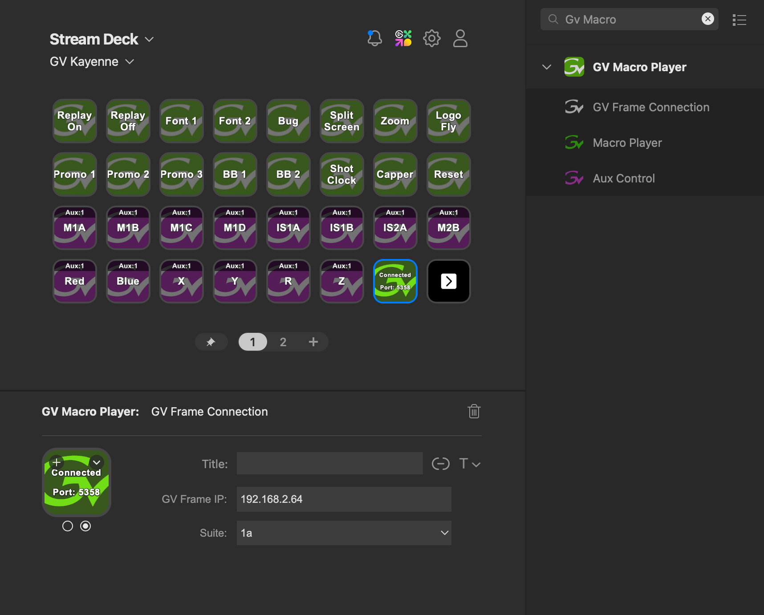Choose the Macro Player action

(645, 143)
